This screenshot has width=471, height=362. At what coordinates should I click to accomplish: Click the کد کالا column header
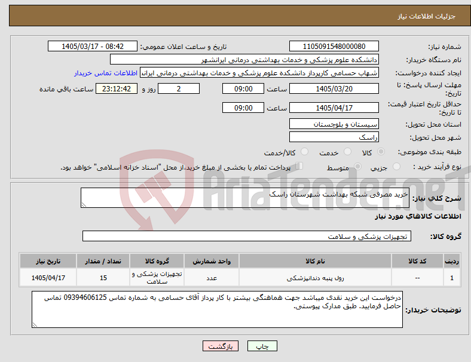417,261
